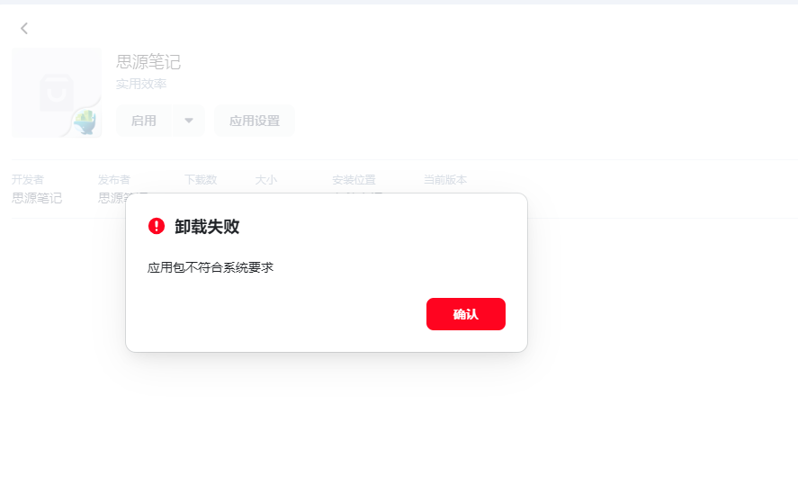Image resolution: width=798 pixels, height=486 pixels.
Task: Click the 大小 label
Action: [265, 180]
